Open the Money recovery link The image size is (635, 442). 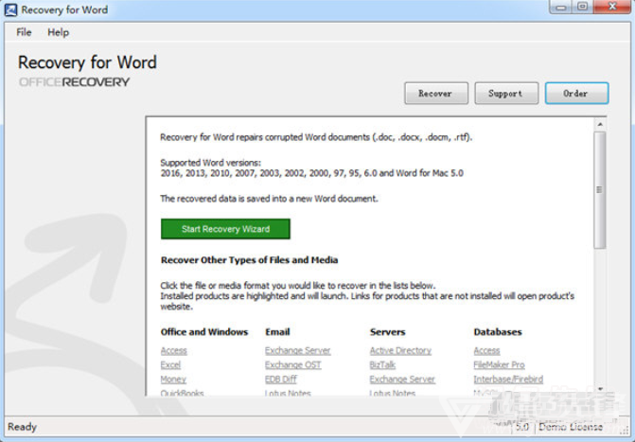click(x=173, y=380)
